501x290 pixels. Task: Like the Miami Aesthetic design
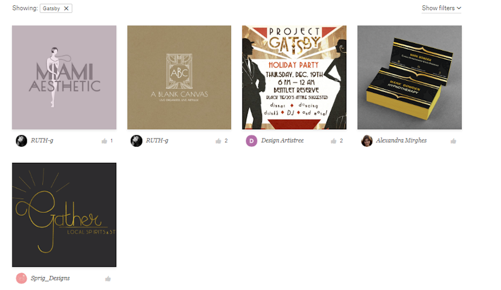pos(104,141)
